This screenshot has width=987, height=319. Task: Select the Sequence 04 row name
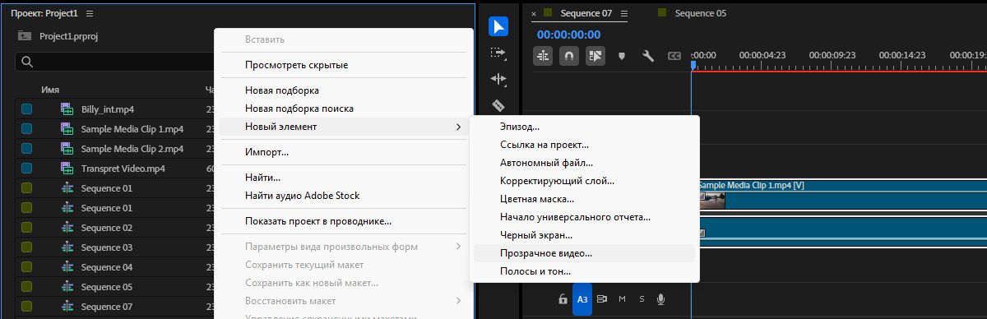(x=107, y=267)
